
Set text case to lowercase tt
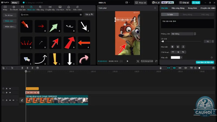178,52
